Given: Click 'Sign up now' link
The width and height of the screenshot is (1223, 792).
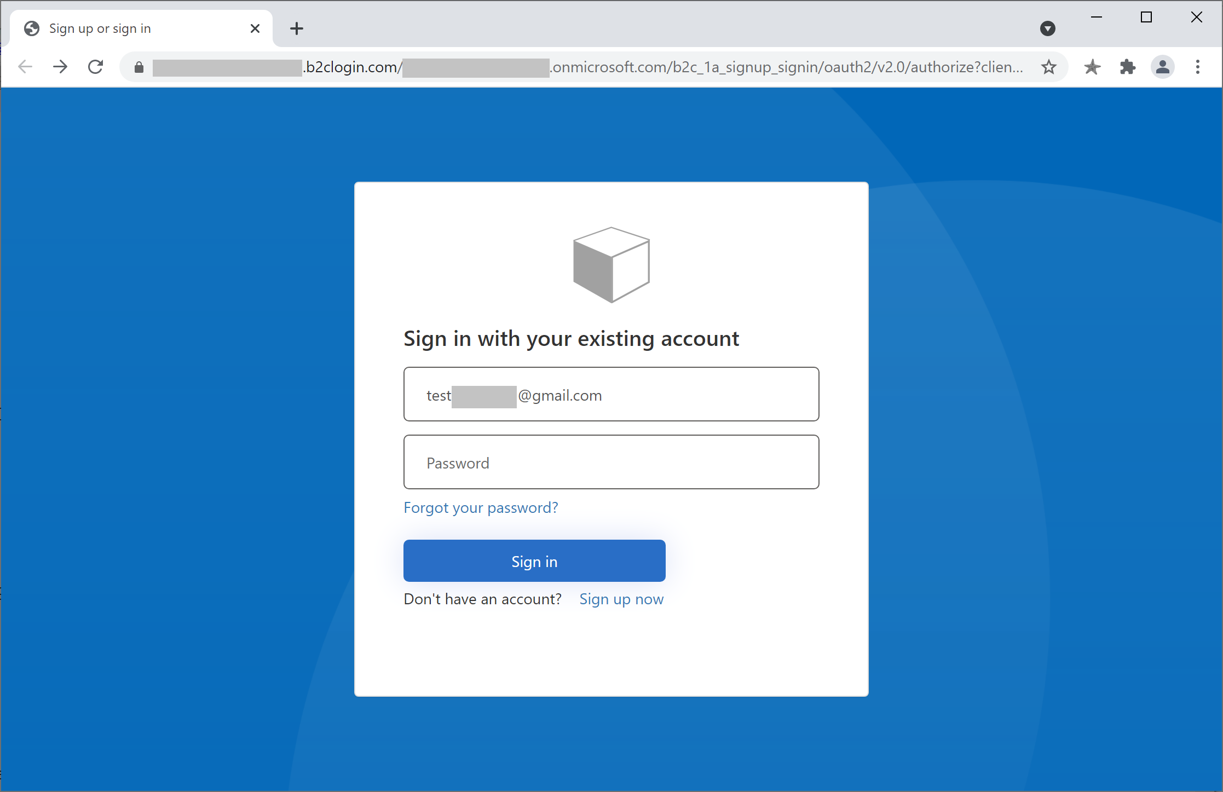Looking at the screenshot, I should click(621, 599).
